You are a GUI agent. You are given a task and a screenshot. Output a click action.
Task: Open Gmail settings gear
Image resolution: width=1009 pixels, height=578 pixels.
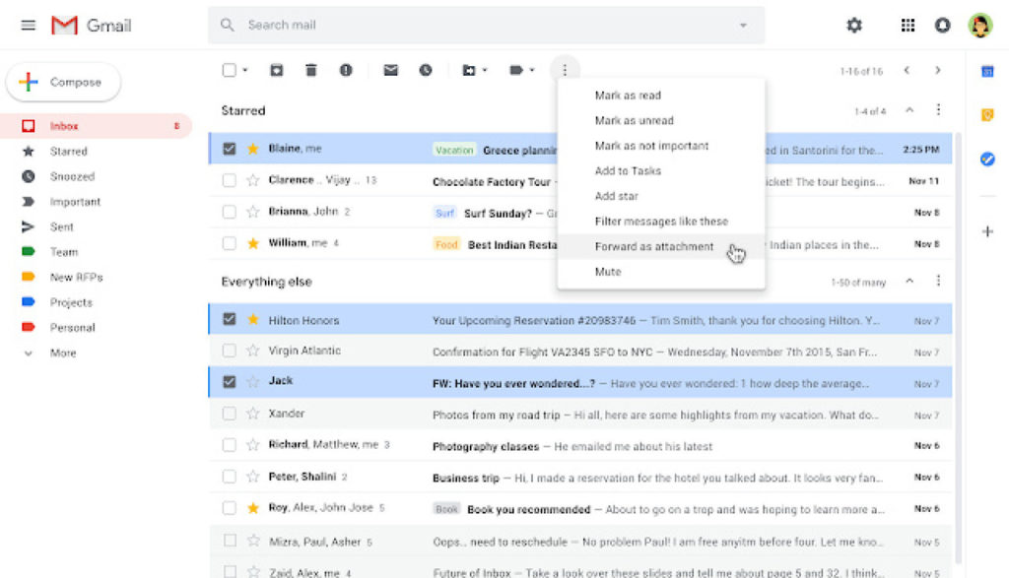tap(853, 26)
